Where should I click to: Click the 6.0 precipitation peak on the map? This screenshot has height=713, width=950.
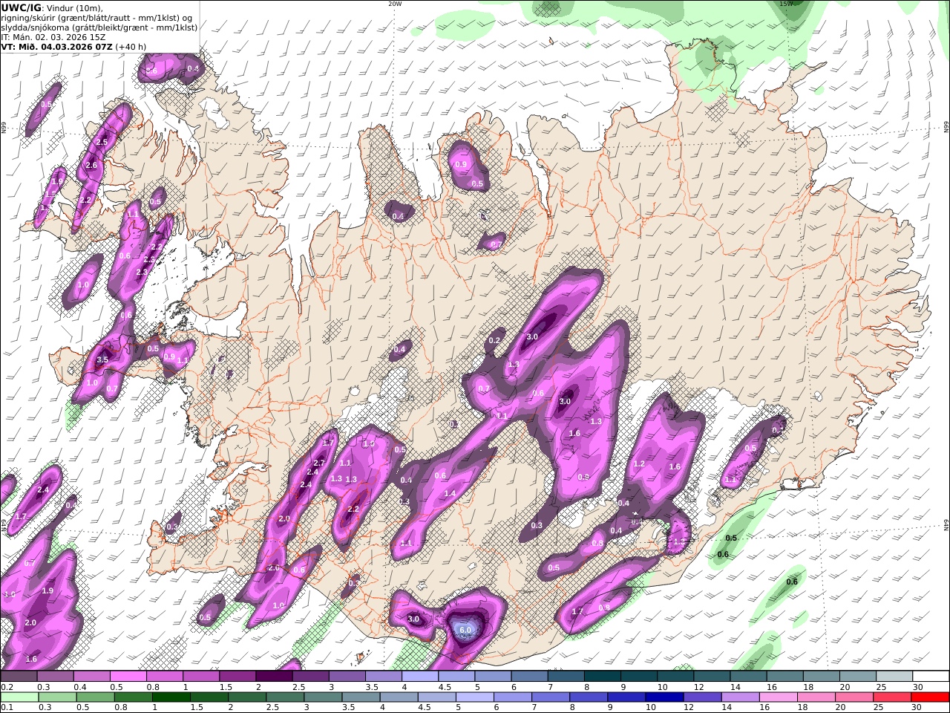point(465,631)
